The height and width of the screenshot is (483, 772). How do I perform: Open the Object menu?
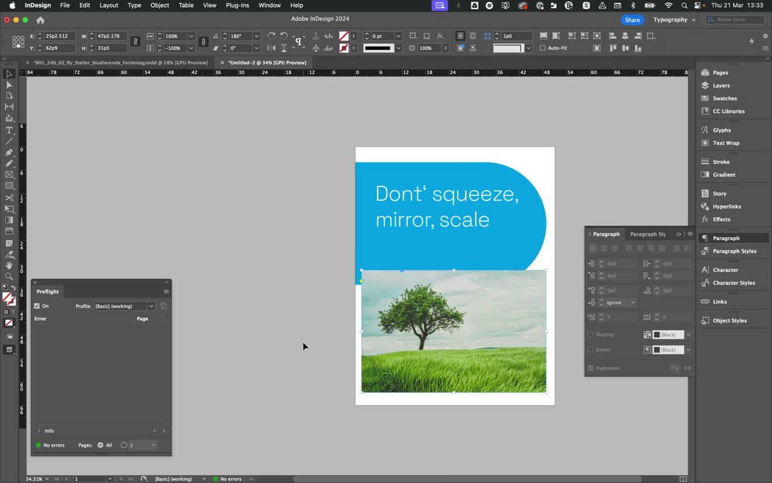[160, 5]
